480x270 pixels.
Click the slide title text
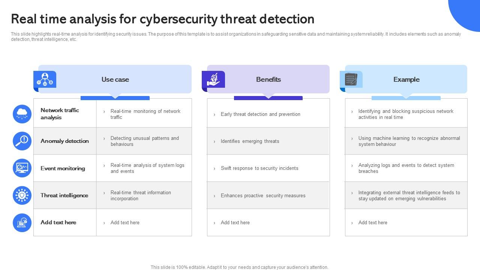coord(163,19)
